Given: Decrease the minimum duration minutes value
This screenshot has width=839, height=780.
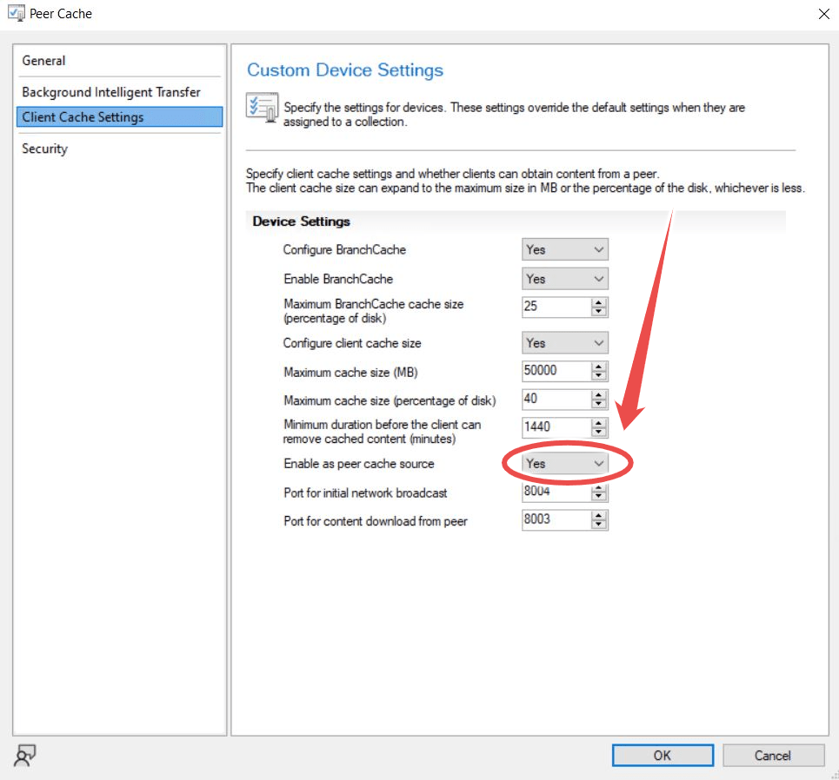Looking at the screenshot, I should 599,433.
